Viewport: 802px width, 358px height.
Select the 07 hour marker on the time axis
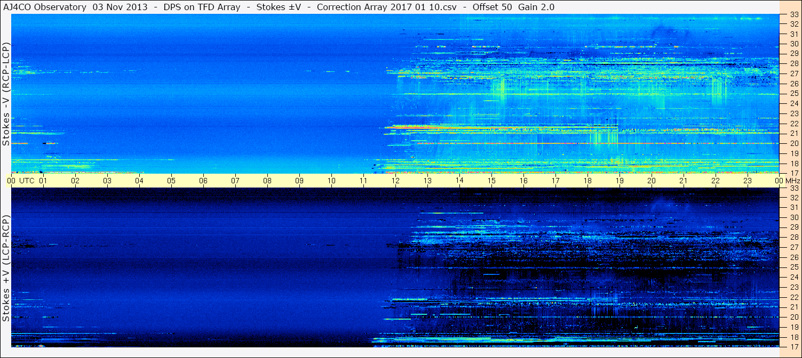pyautogui.click(x=235, y=181)
